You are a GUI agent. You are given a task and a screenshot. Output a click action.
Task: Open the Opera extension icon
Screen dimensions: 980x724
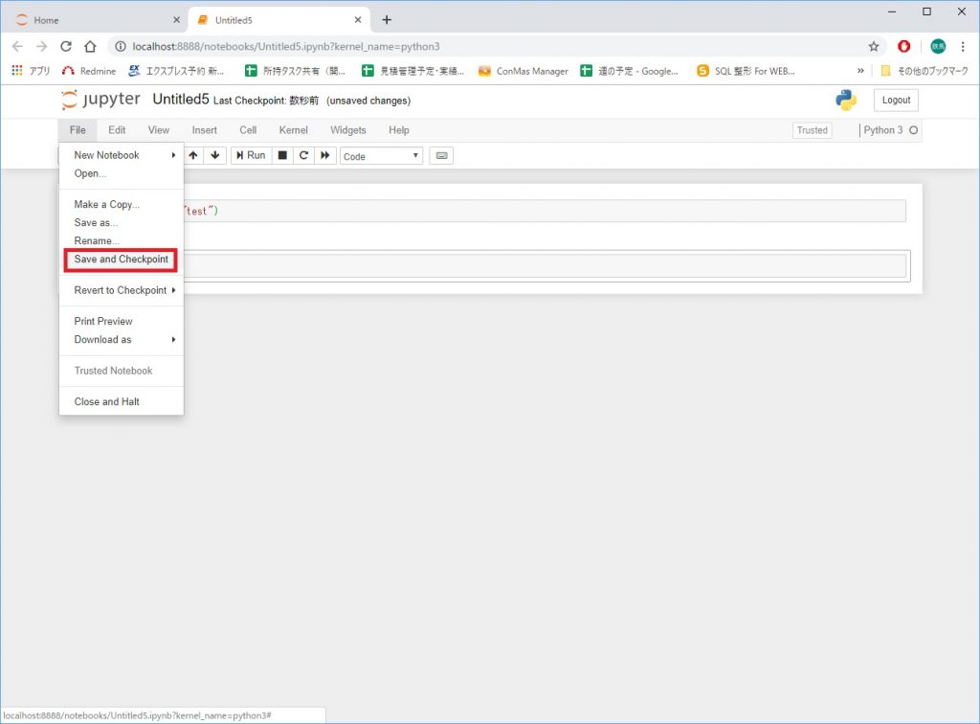tap(903, 46)
